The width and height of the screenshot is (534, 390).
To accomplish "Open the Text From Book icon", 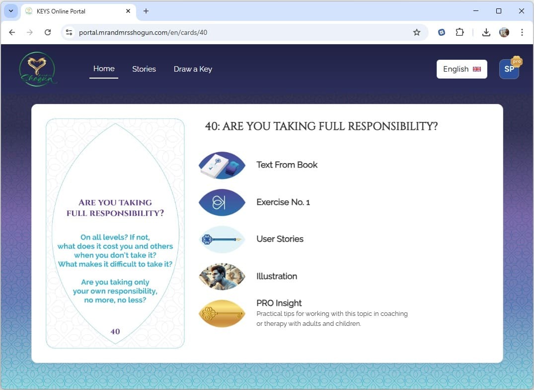I will tap(222, 165).
